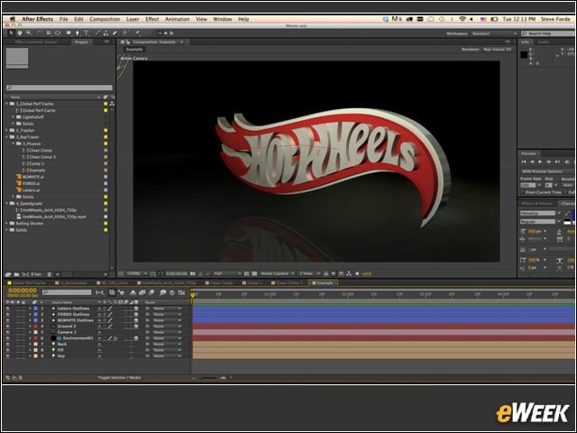Viewport: 577px width, 433px height.
Task: Switch to the Project panel tab
Action: pos(81,42)
